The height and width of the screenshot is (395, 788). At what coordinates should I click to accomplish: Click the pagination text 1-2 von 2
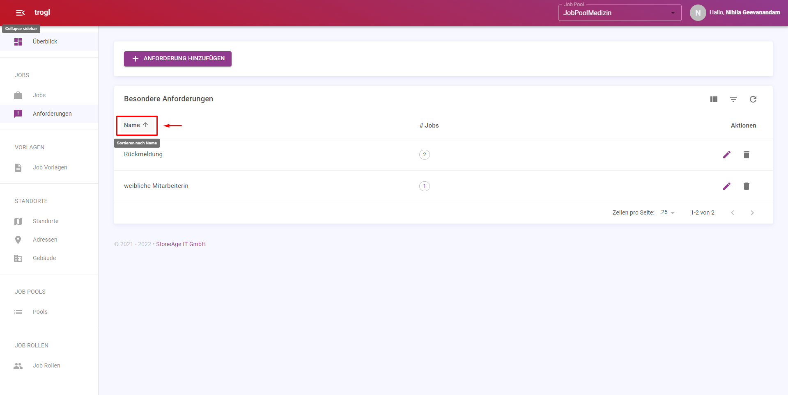pos(703,212)
